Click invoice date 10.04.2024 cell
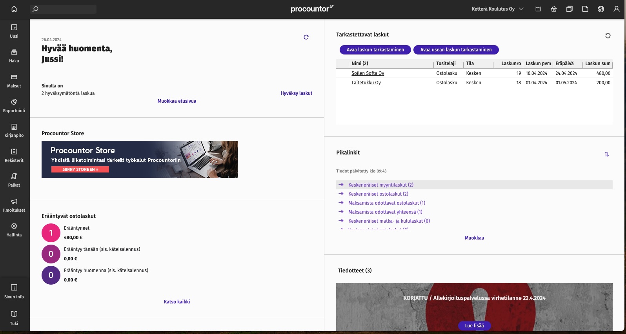Viewport: 626px width, 334px height. pos(537,73)
